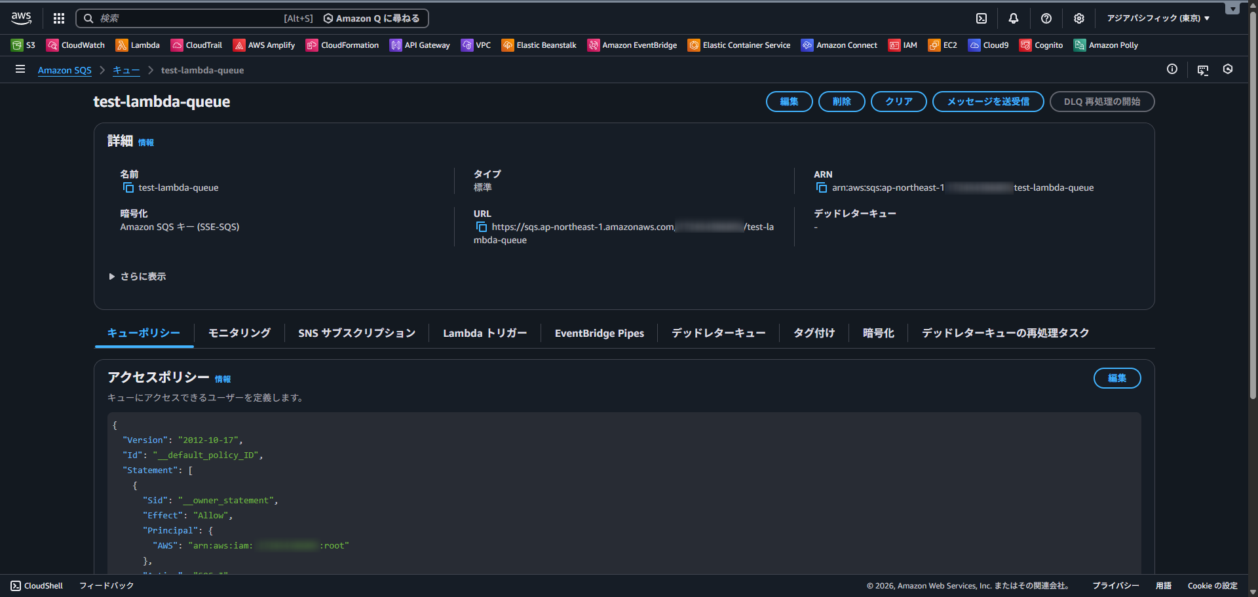Copy the queue name test-lambda-queue

[x=128, y=188]
